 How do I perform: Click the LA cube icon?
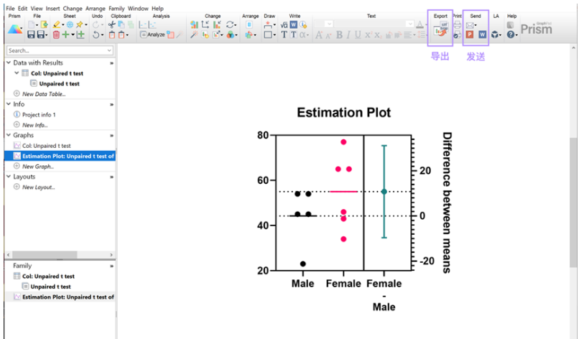[x=495, y=34]
